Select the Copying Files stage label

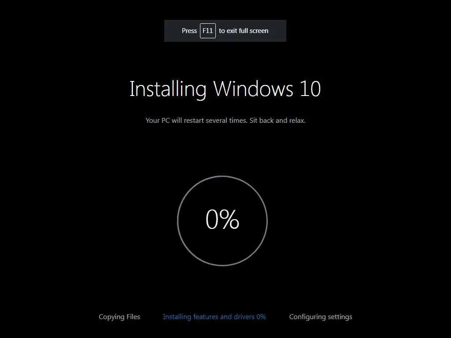(x=119, y=317)
